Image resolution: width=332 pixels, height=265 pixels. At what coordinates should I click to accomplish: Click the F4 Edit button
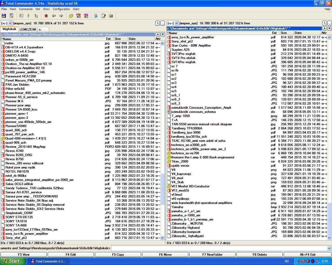pos(71,255)
